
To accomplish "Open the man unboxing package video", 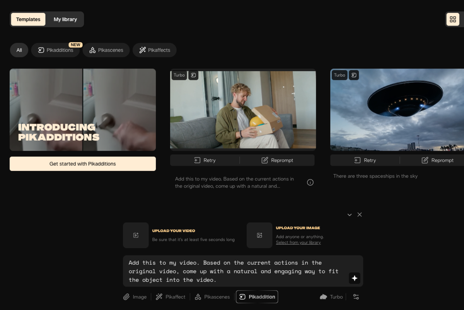I will pos(243,110).
